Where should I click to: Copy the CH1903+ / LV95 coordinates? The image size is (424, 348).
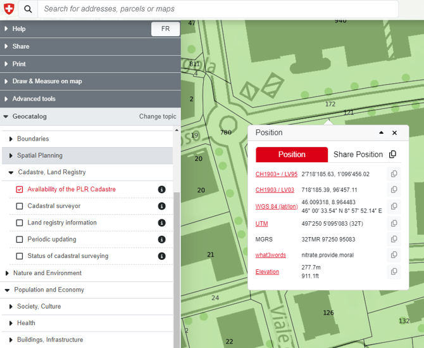(x=394, y=174)
